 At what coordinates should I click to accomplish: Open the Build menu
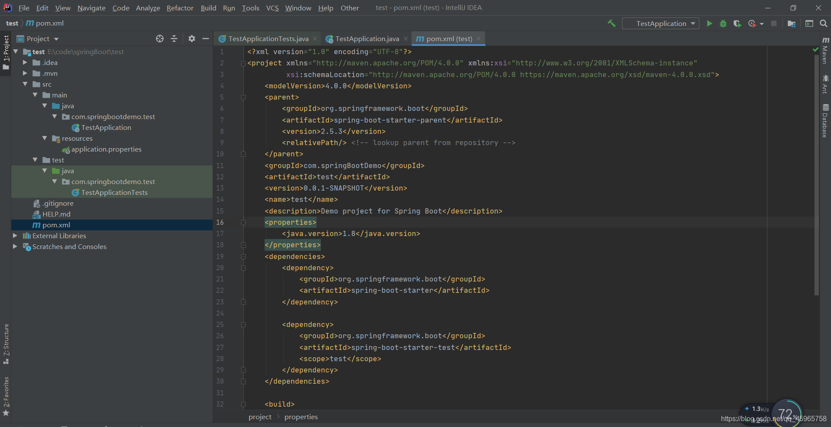[208, 8]
